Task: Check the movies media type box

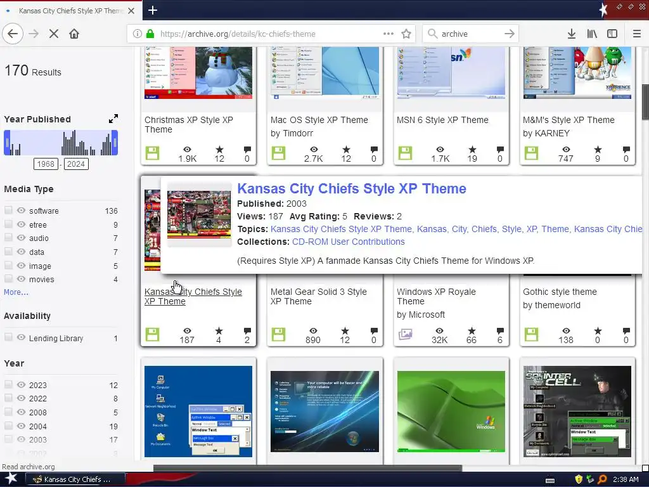Action: click(x=8, y=279)
